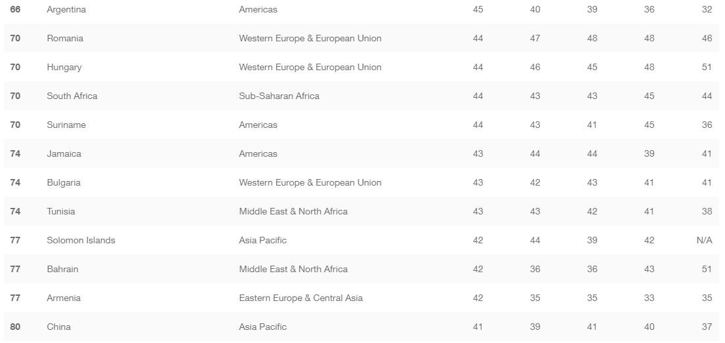Click Tunisia's Middle East & North Africa region
Viewport: 725px width, 343px height.
coord(293,212)
